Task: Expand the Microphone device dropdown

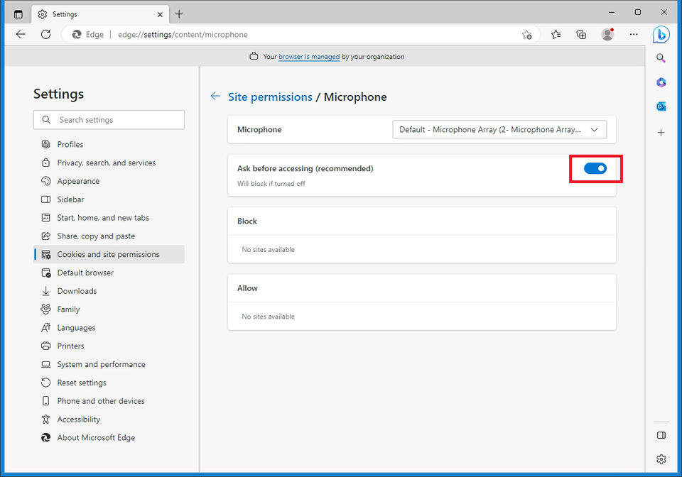Action: click(x=499, y=130)
